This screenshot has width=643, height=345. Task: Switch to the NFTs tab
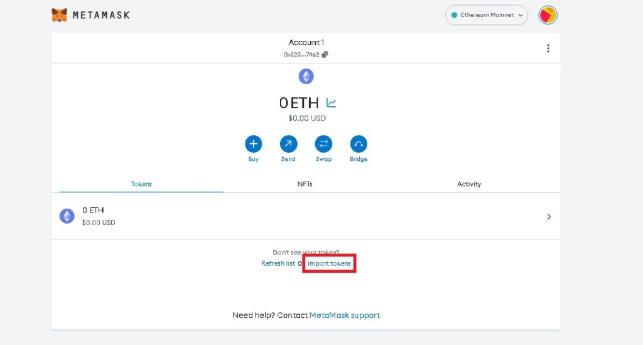click(305, 184)
